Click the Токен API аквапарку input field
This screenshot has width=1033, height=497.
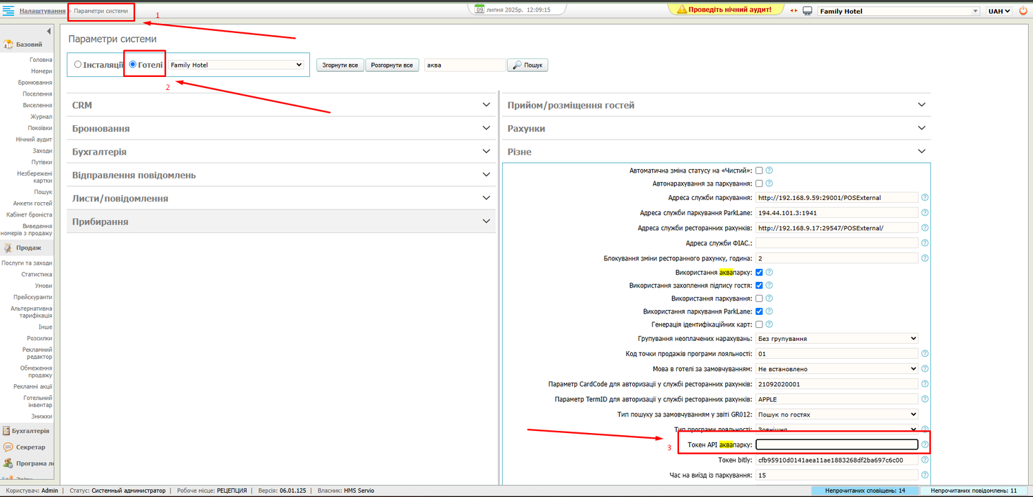(837, 445)
